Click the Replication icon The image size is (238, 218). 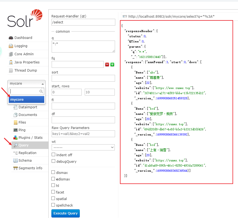click(16, 153)
